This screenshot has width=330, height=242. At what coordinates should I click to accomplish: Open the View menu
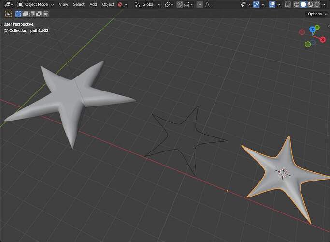(x=63, y=4)
